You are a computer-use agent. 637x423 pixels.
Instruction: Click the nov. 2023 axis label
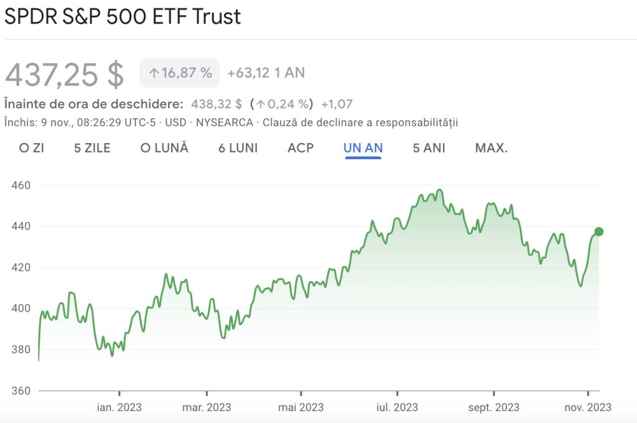pyautogui.click(x=588, y=407)
